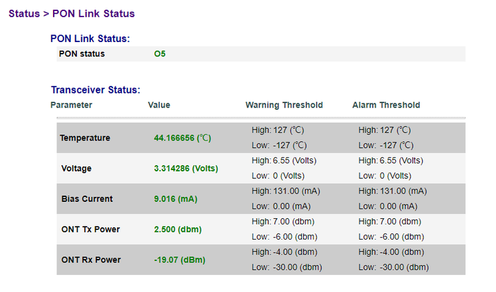Click the Rx Power alarm Low: -30.00 (dbm)
This screenshot has height=292, width=496.
point(394,267)
